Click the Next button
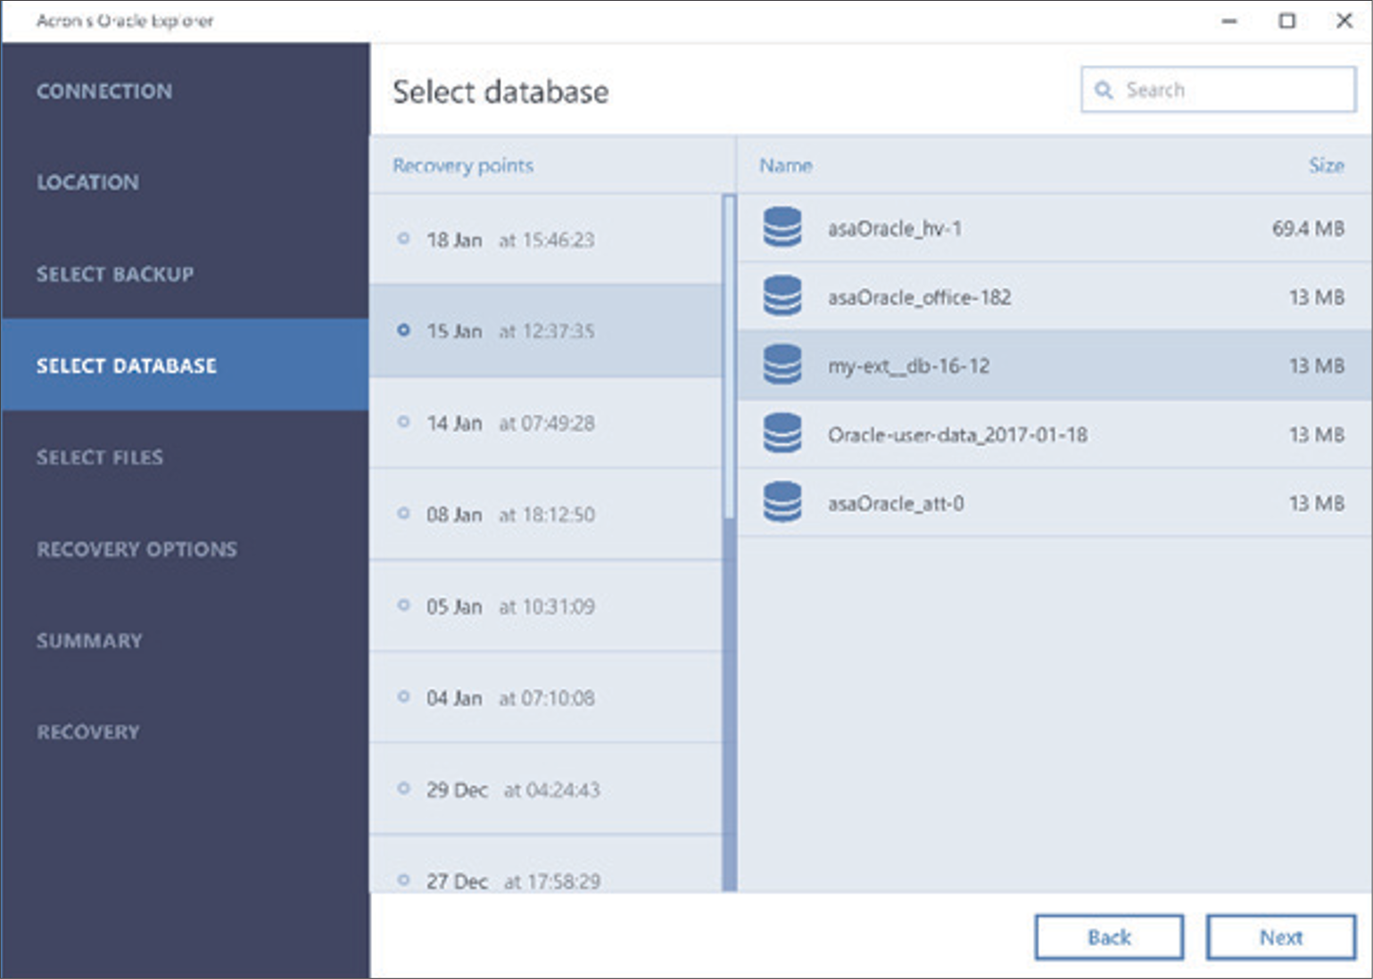 point(1281,937)
